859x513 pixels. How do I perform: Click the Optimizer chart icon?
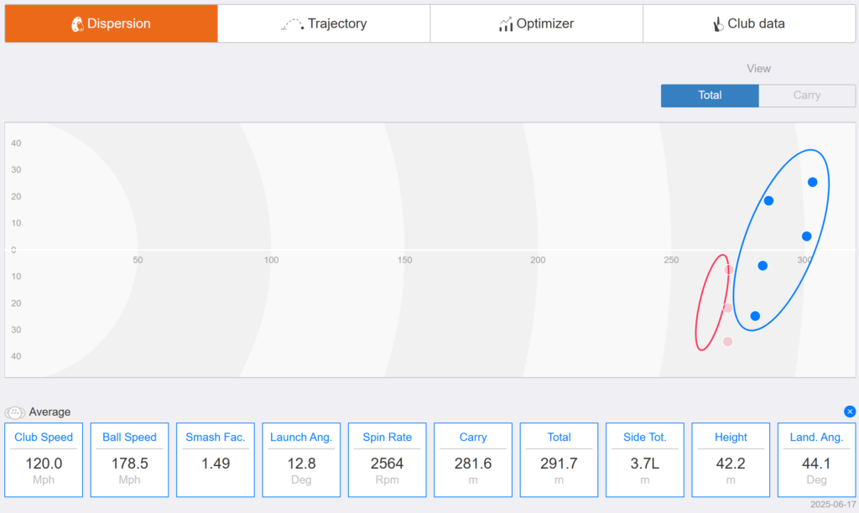pyautogui.click(x=506, y=24)
